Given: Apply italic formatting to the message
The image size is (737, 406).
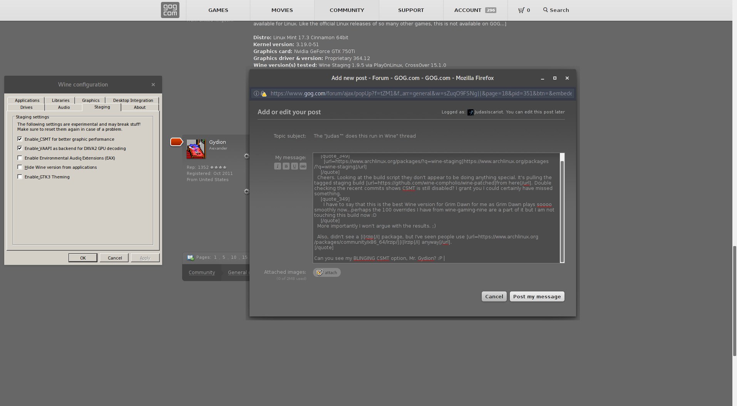Looking at the screenshot, I should click(278, 166).
